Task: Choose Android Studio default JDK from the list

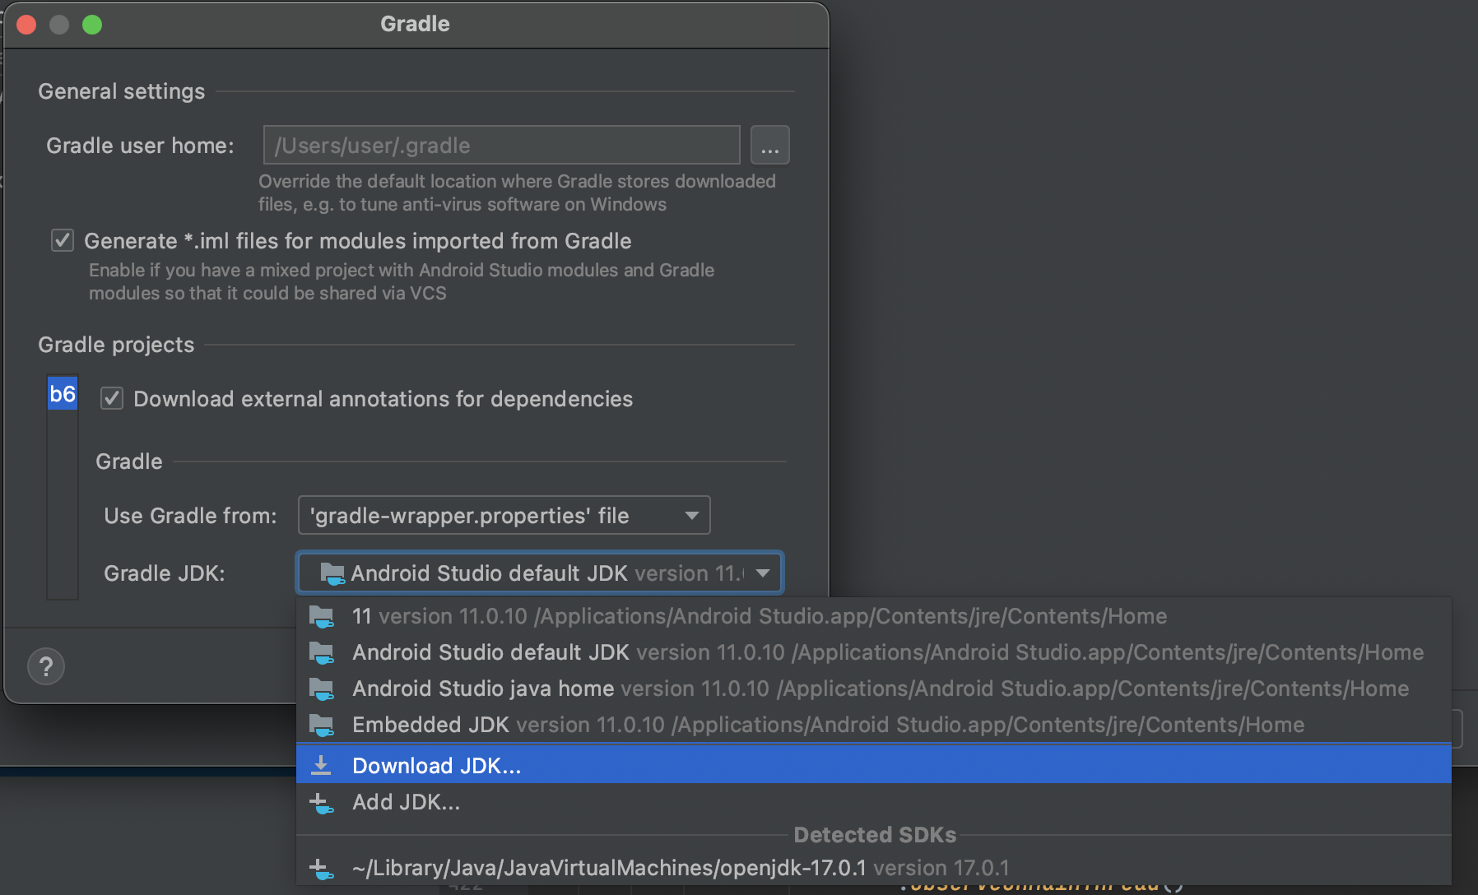Action: (874, 652)
